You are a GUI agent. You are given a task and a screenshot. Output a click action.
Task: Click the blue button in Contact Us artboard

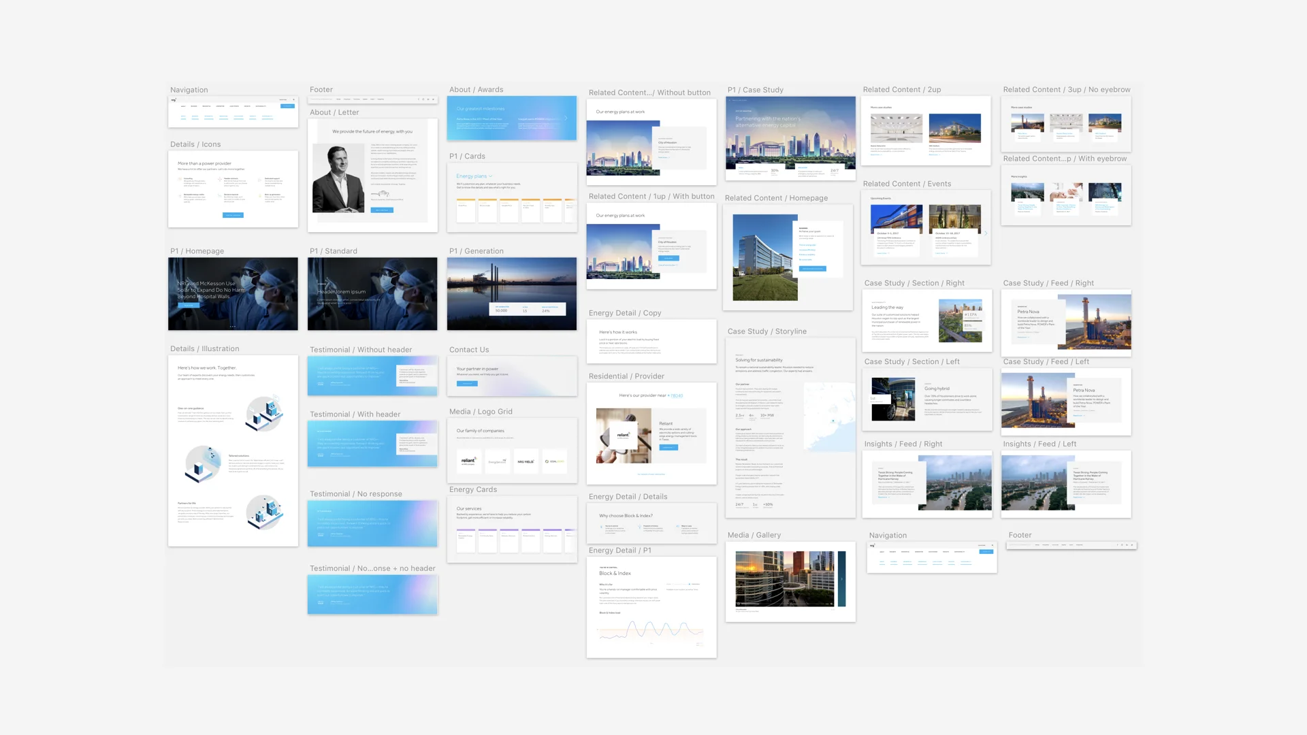pyautogui.click(x=467, y=384)
